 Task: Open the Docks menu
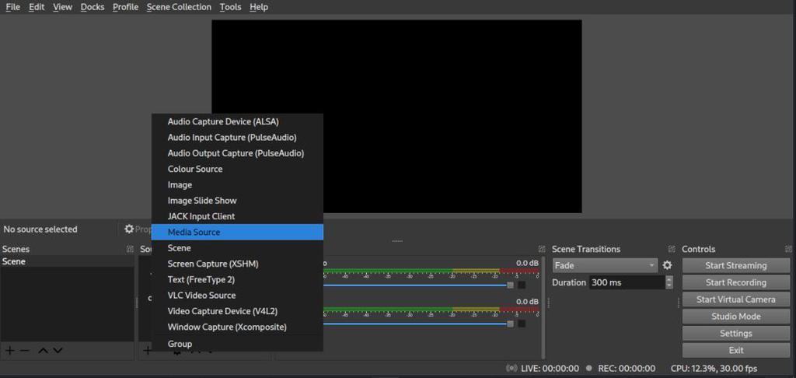point(93,7)
